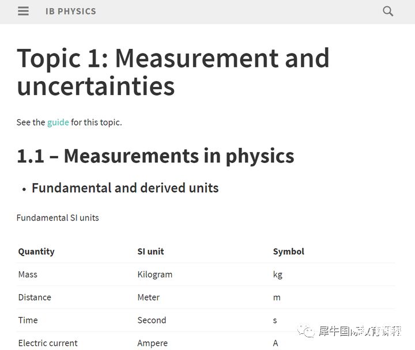Open the hamburger navigation menu
The height and width of the screenshot is (350, 415).
pos(23,11)
